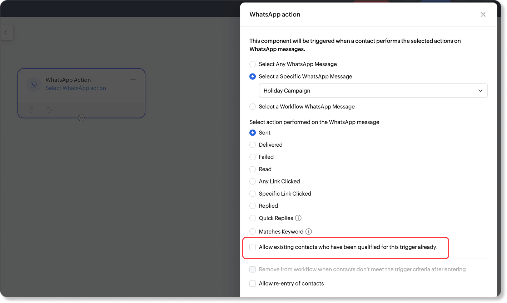
Task: Collapse the left sidebar back arrow
Action: 6,33
